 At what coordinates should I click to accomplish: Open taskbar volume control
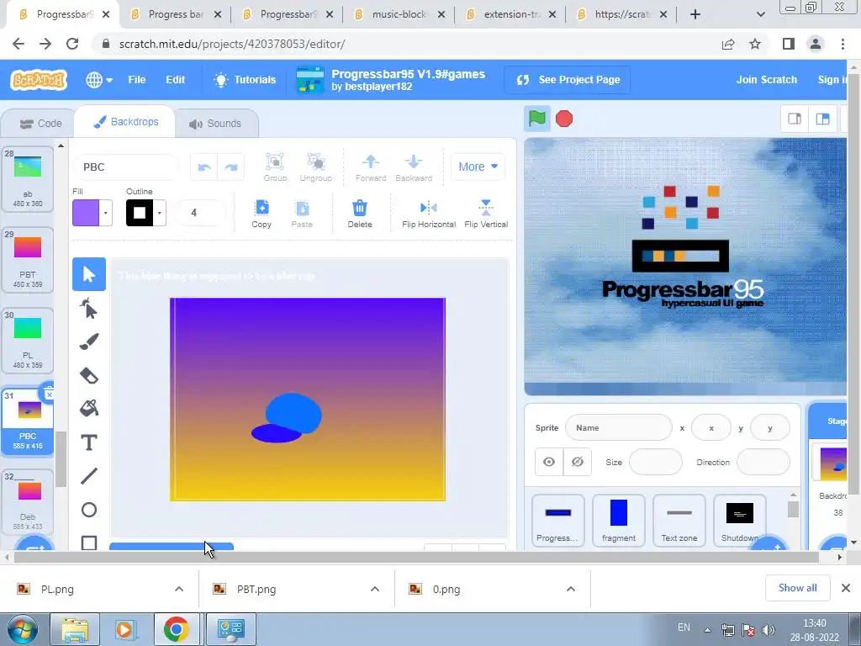pyautogui.click(x=769, y=630)
